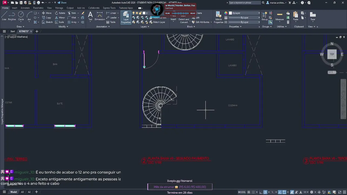
Task: Select the Polyline tool
Action: click(12, 16)
